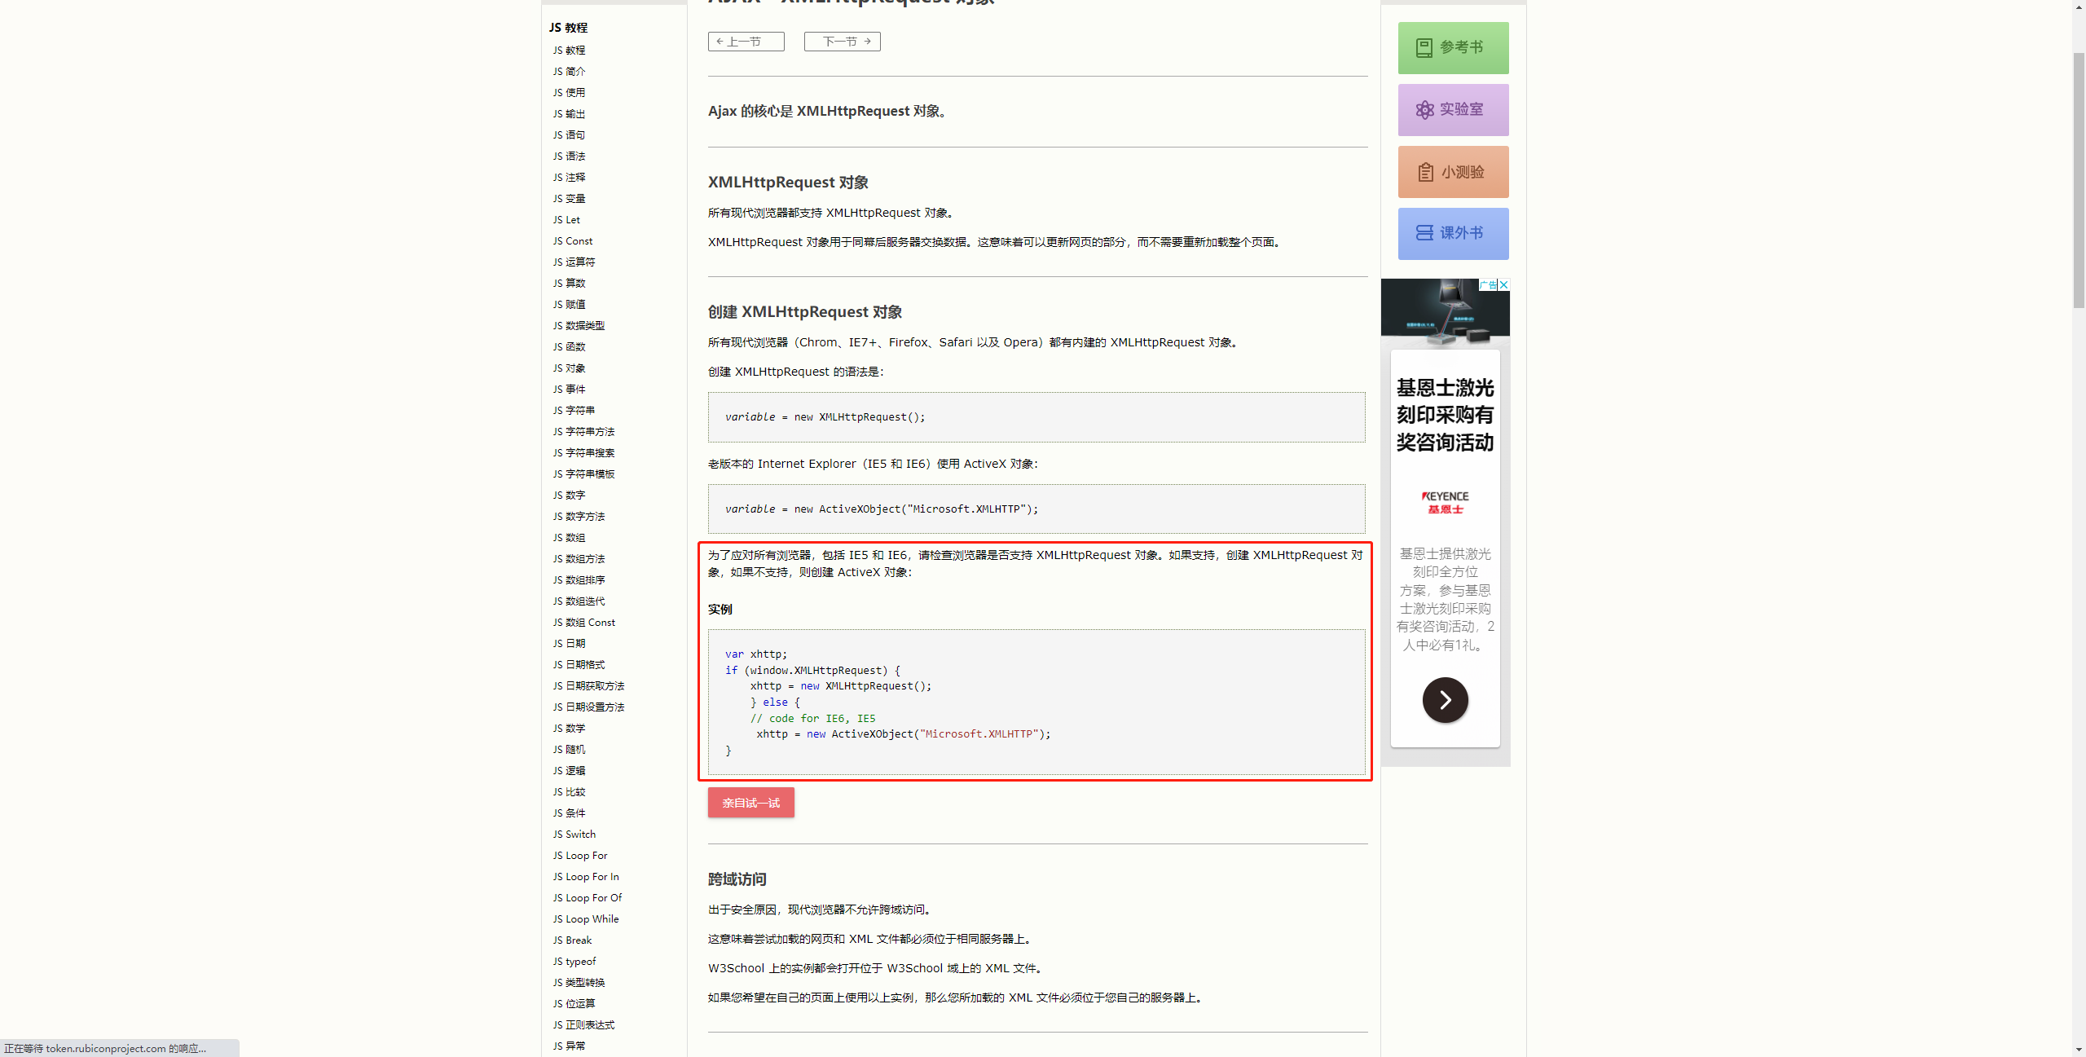Viewport: 2086px width, 1057px height.
Task: Open the JS 正则表达式 tutorial
Action: click(583, 1024)
